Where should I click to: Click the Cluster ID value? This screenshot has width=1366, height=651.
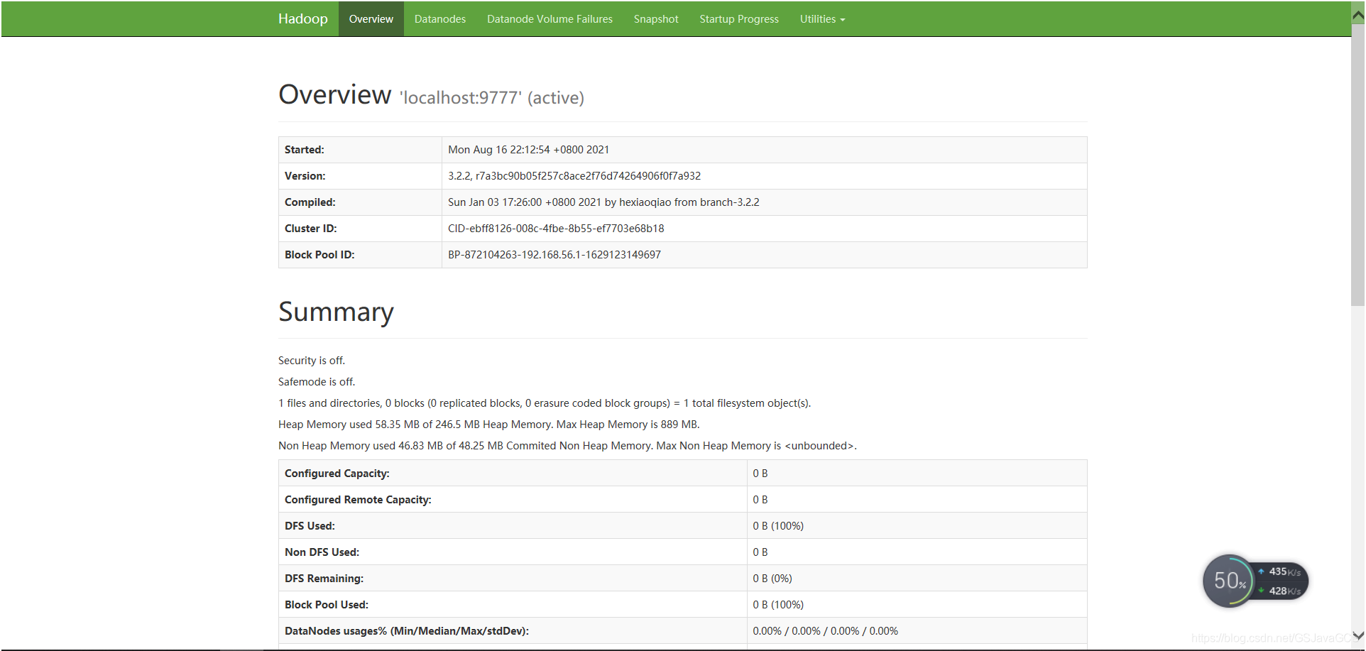(556, 229)
